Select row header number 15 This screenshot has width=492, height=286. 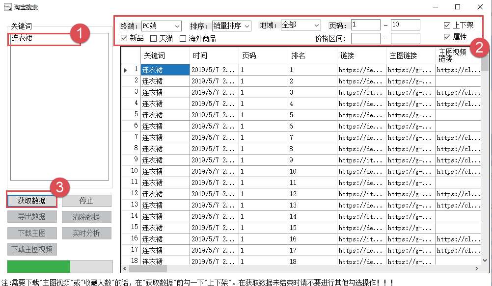(131, 228)
